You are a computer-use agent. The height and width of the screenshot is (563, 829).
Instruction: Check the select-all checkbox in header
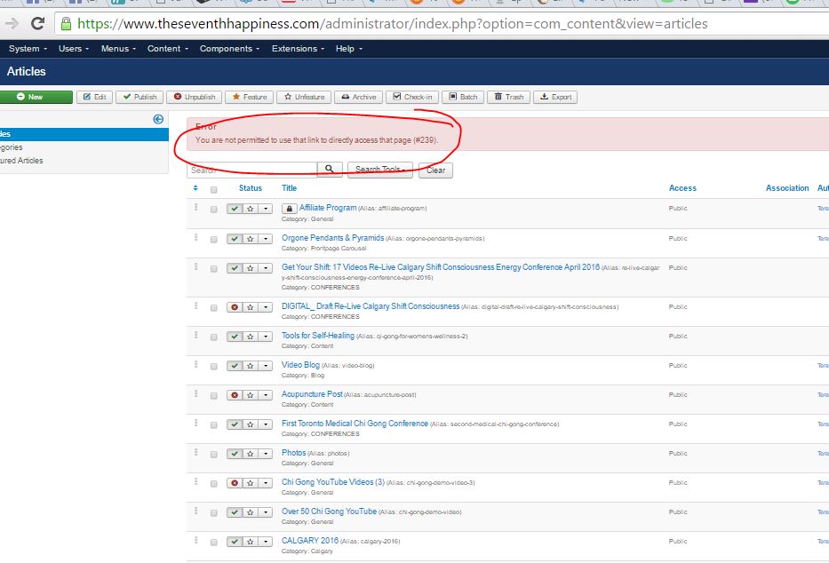point(214,189)
